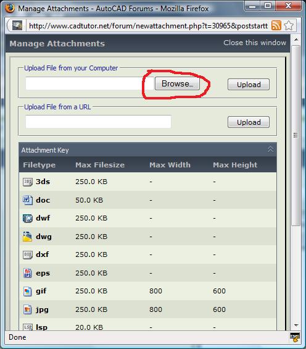Close this window via the header link
Screen dimensions: 306x349
tap(255, 43)
